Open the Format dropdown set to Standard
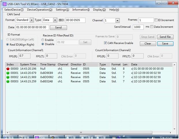The width and height of the screenshot is (179, 139). pyautogui.click(x=31, y=20)
